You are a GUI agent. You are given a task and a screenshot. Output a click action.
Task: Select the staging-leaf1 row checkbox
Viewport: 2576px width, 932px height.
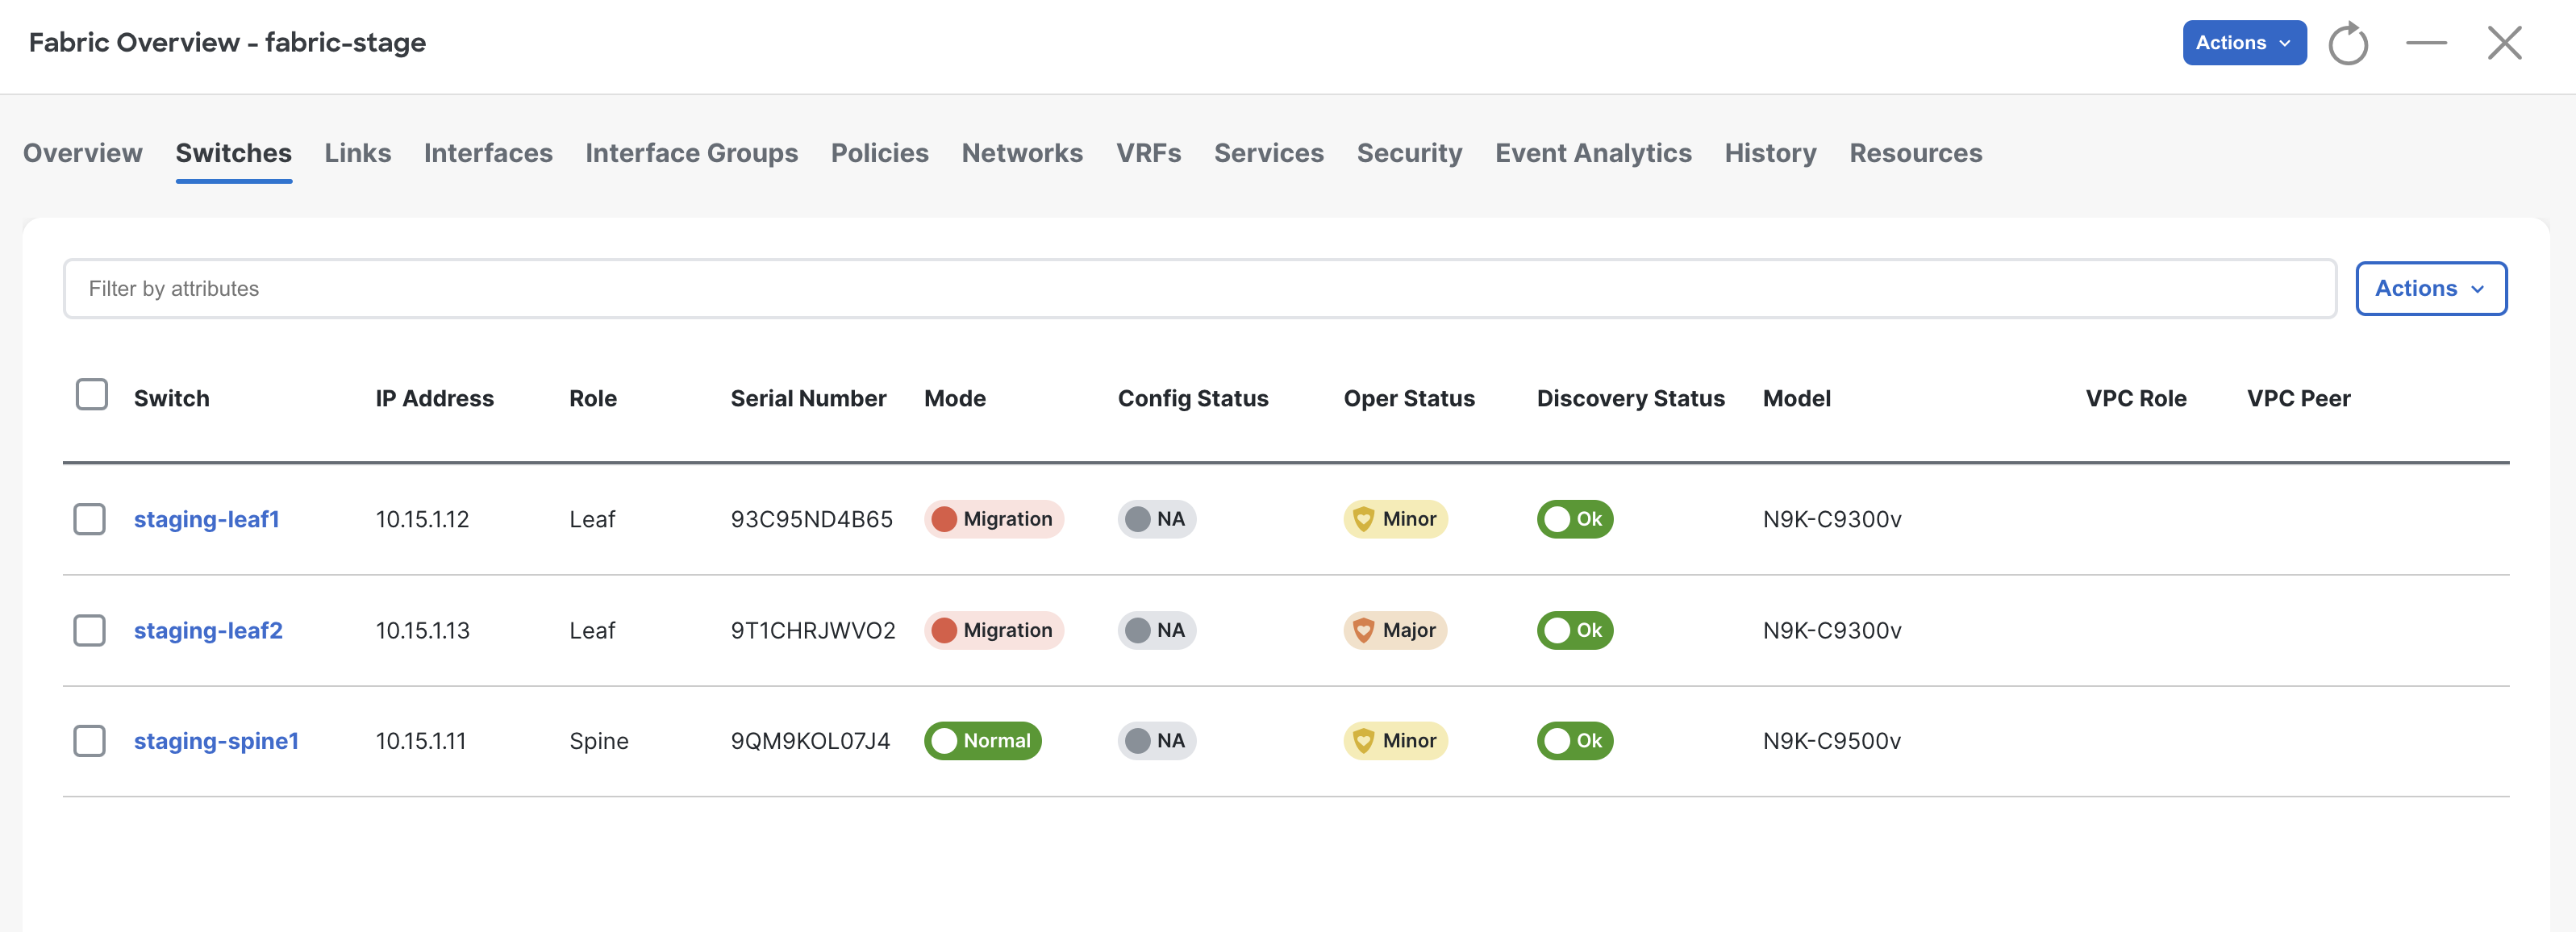(90, 519)
